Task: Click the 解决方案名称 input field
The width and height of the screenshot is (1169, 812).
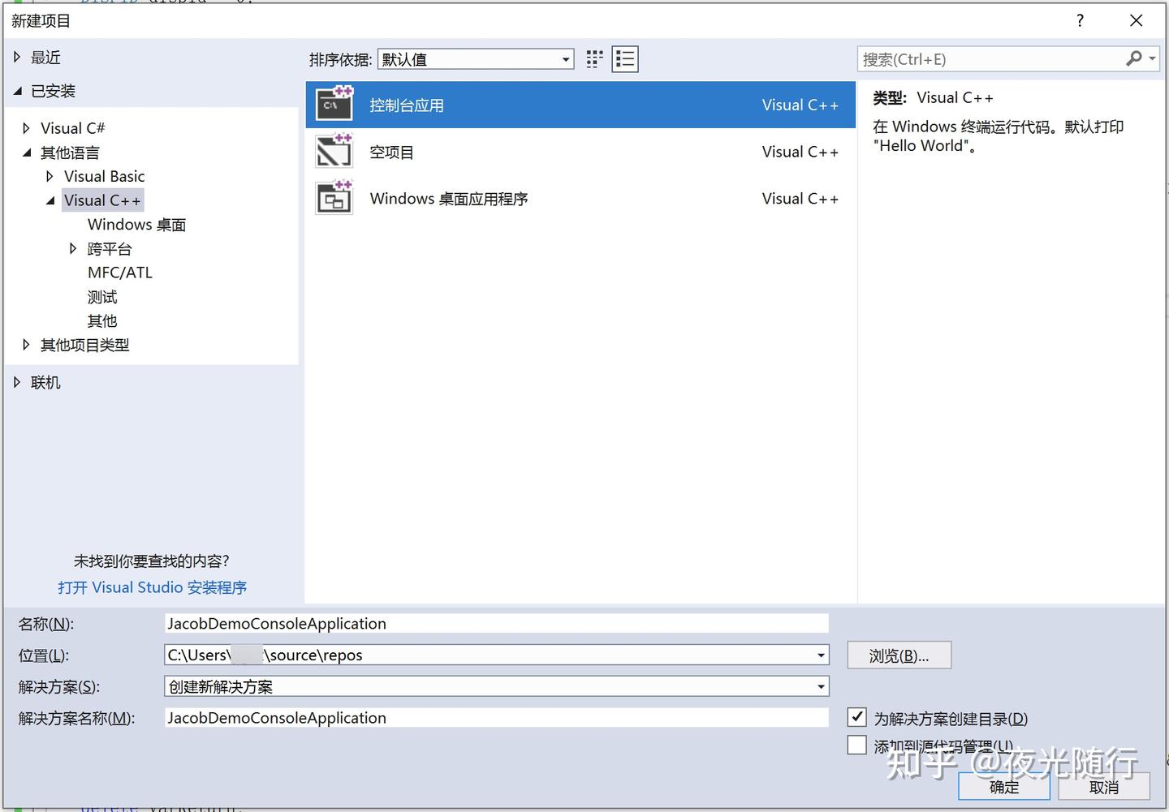Action: click(496, 718)
